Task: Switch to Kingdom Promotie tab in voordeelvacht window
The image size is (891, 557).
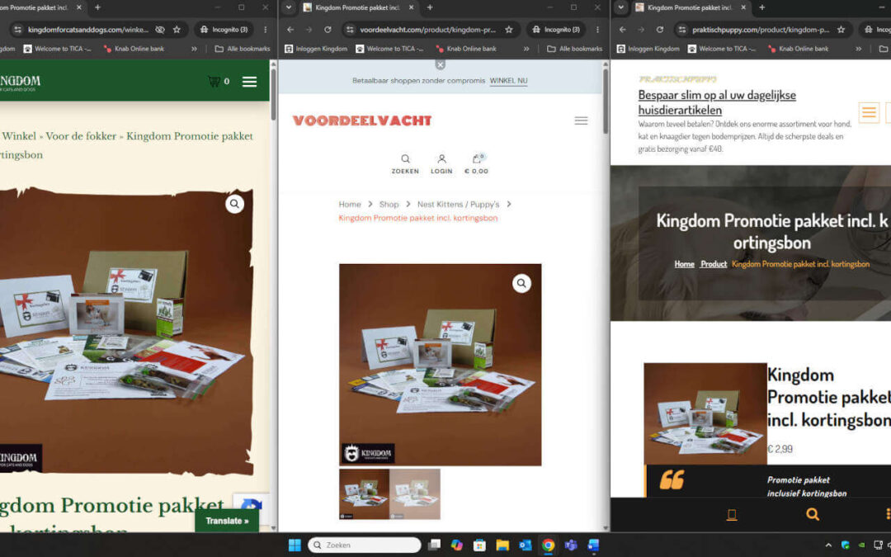Action: pos(358,7)
